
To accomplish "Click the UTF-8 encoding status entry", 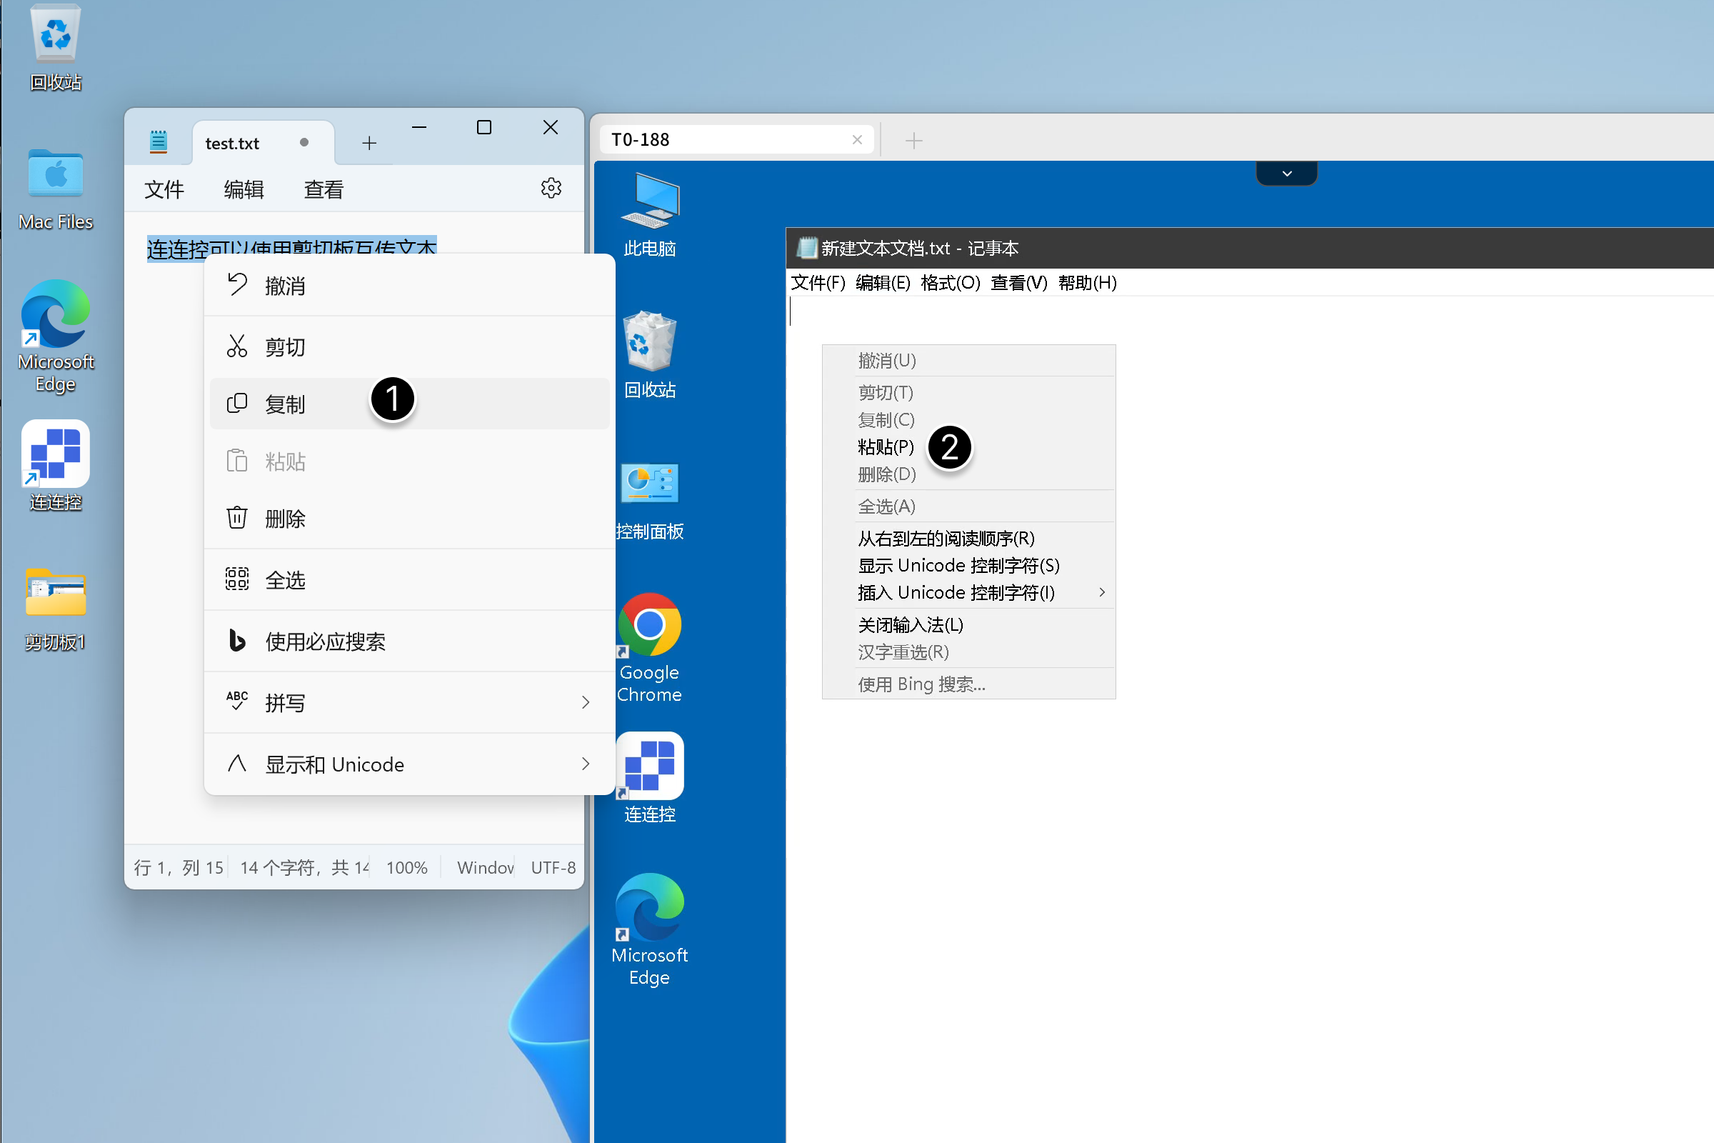I will pos(553,867).
